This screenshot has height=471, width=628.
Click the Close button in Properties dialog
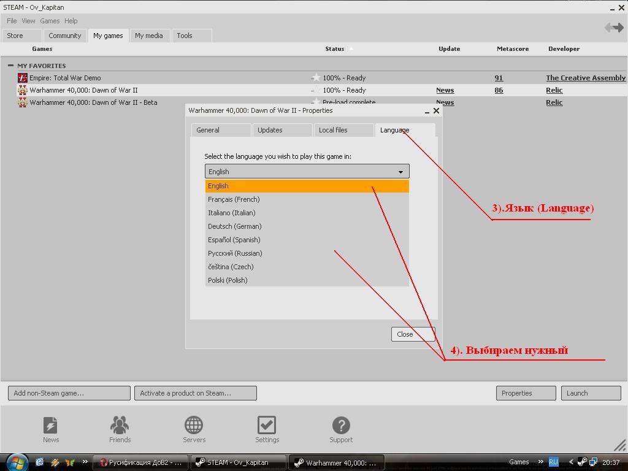(x=413, y=334)
